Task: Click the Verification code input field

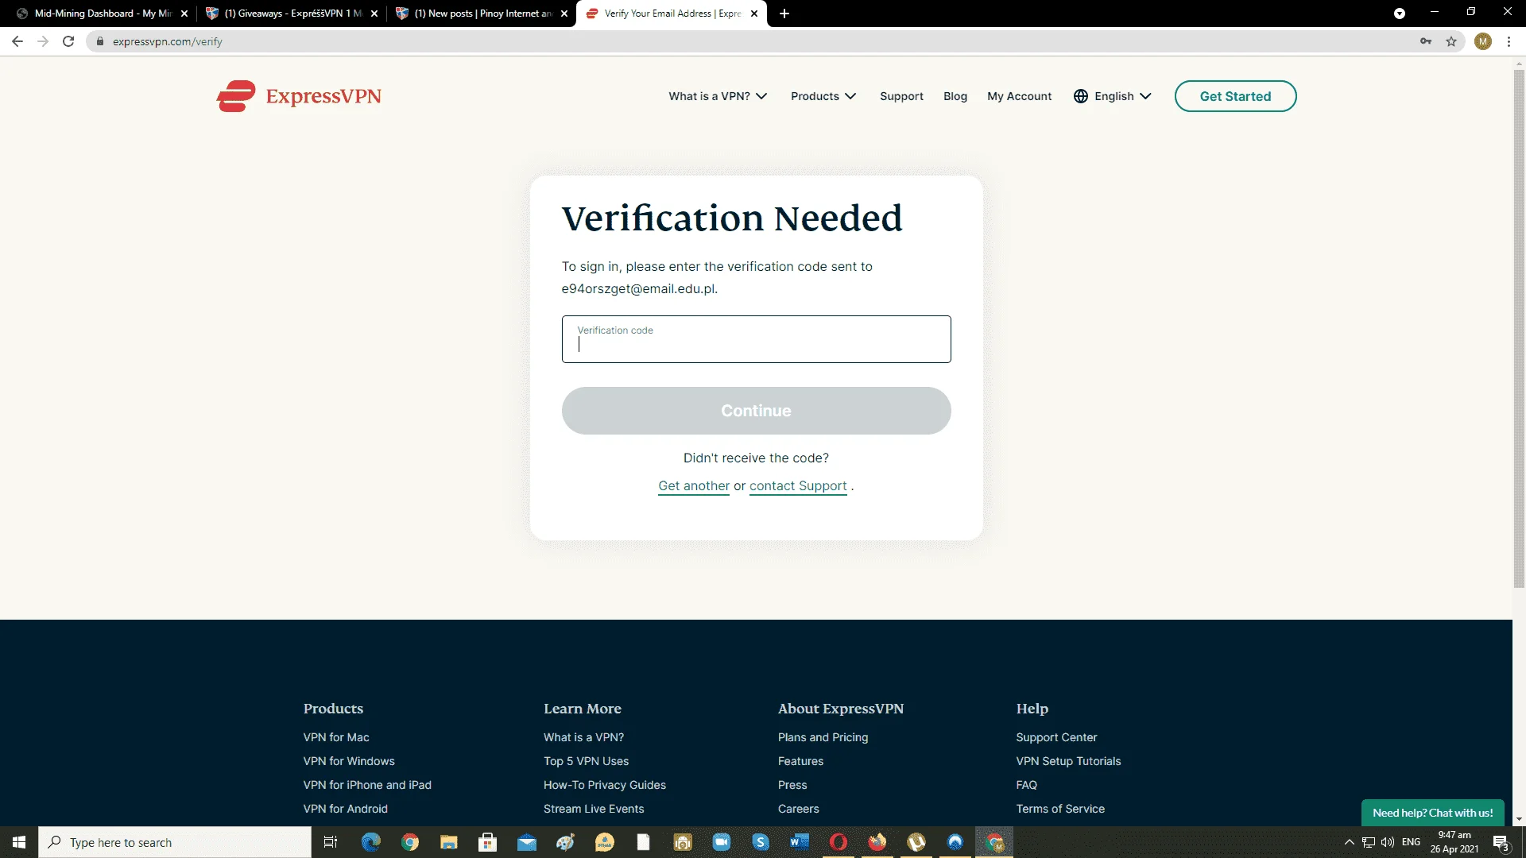Action: point(756,339)
